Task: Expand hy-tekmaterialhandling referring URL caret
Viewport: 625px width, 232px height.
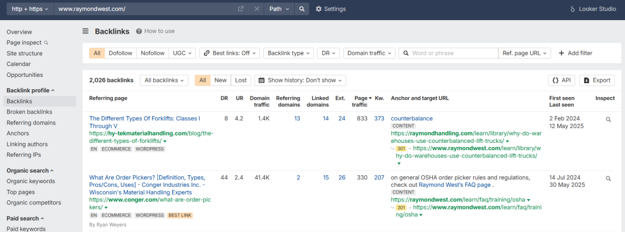Action: [165, 142]
